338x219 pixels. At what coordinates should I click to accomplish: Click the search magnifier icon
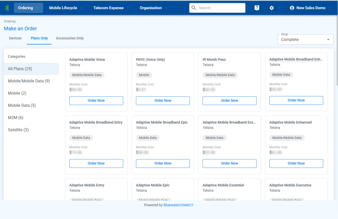point(194,7)
